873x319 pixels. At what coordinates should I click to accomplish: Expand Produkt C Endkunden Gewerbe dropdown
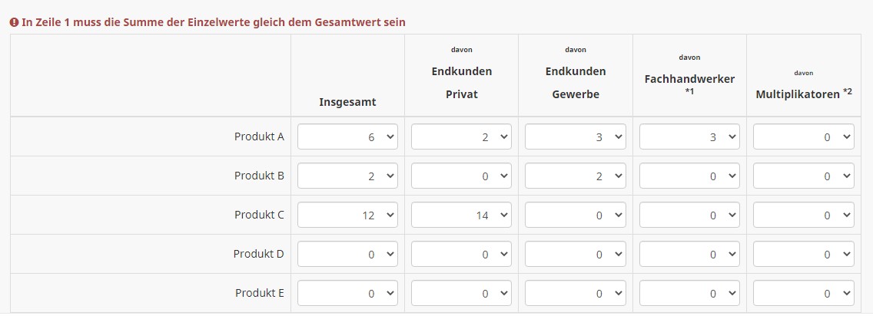(575, 215)
